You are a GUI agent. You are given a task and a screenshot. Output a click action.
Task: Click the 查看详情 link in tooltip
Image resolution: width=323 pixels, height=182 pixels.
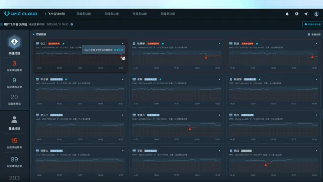pos(118,50)
